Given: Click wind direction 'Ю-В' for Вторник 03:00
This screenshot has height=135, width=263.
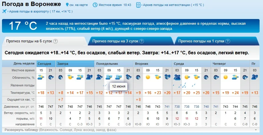Looking at the screenshot, I should 138,124.
